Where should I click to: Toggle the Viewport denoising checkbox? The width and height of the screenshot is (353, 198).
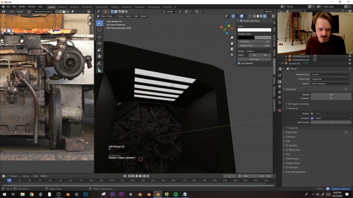(312, 118)
